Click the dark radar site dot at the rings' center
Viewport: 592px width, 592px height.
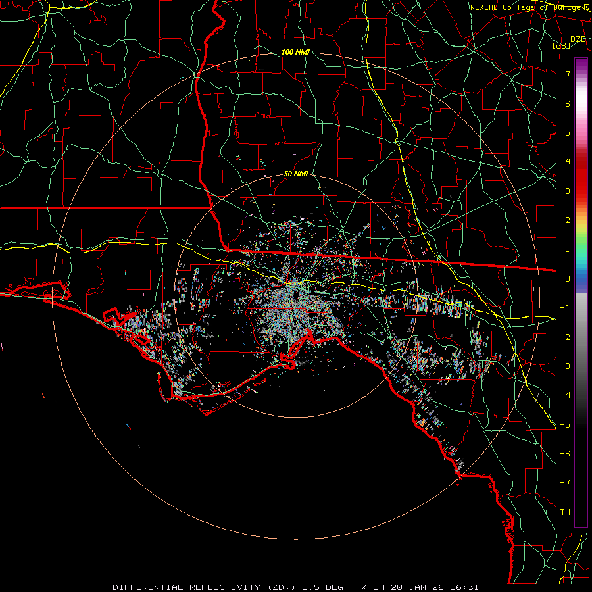(295, 295)
